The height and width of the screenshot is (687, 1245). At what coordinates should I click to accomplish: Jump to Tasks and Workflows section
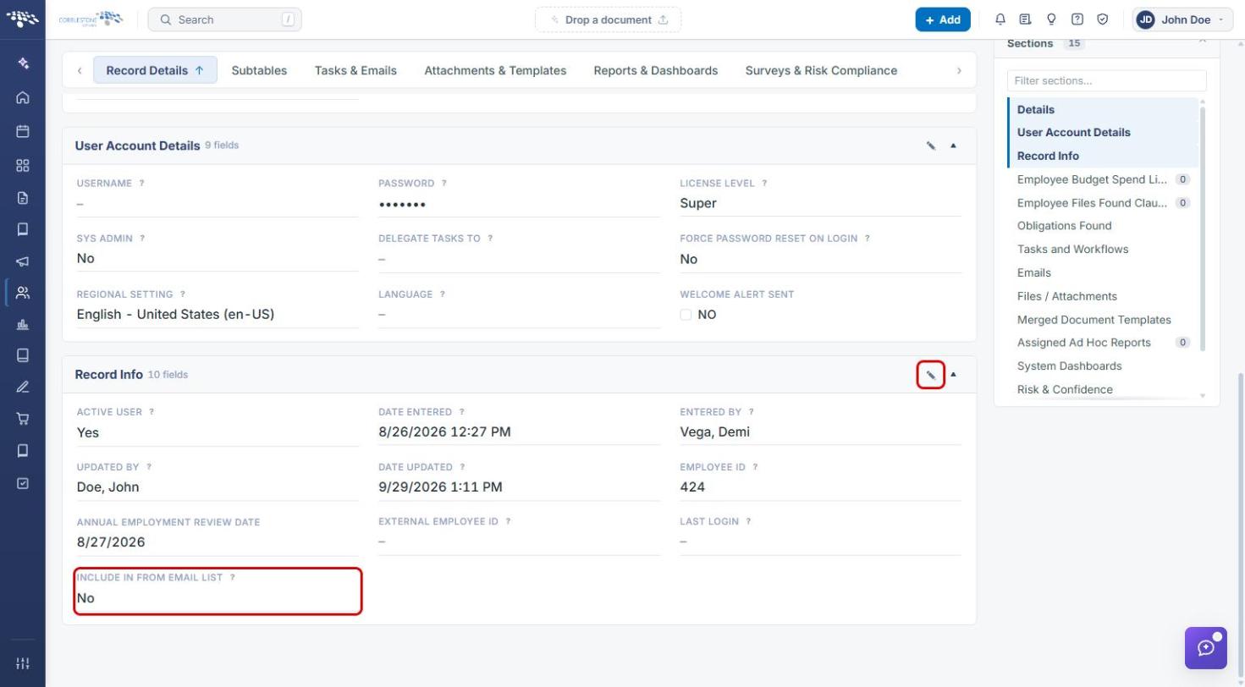1072,250
